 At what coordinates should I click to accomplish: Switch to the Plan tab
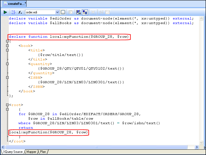(43, 152)
